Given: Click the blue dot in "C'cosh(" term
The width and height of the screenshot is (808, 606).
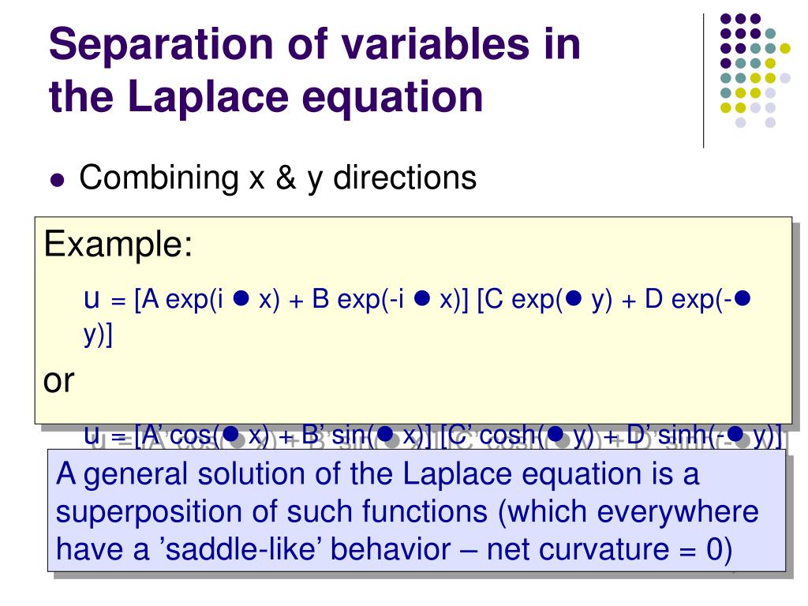Looking at the screenshot, I should pos(555,435).
